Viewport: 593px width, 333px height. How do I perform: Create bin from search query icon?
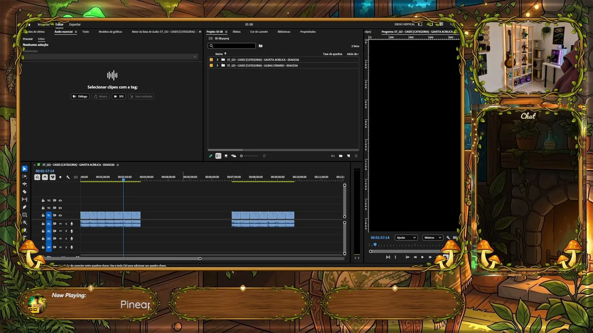(x=260, y=46)
